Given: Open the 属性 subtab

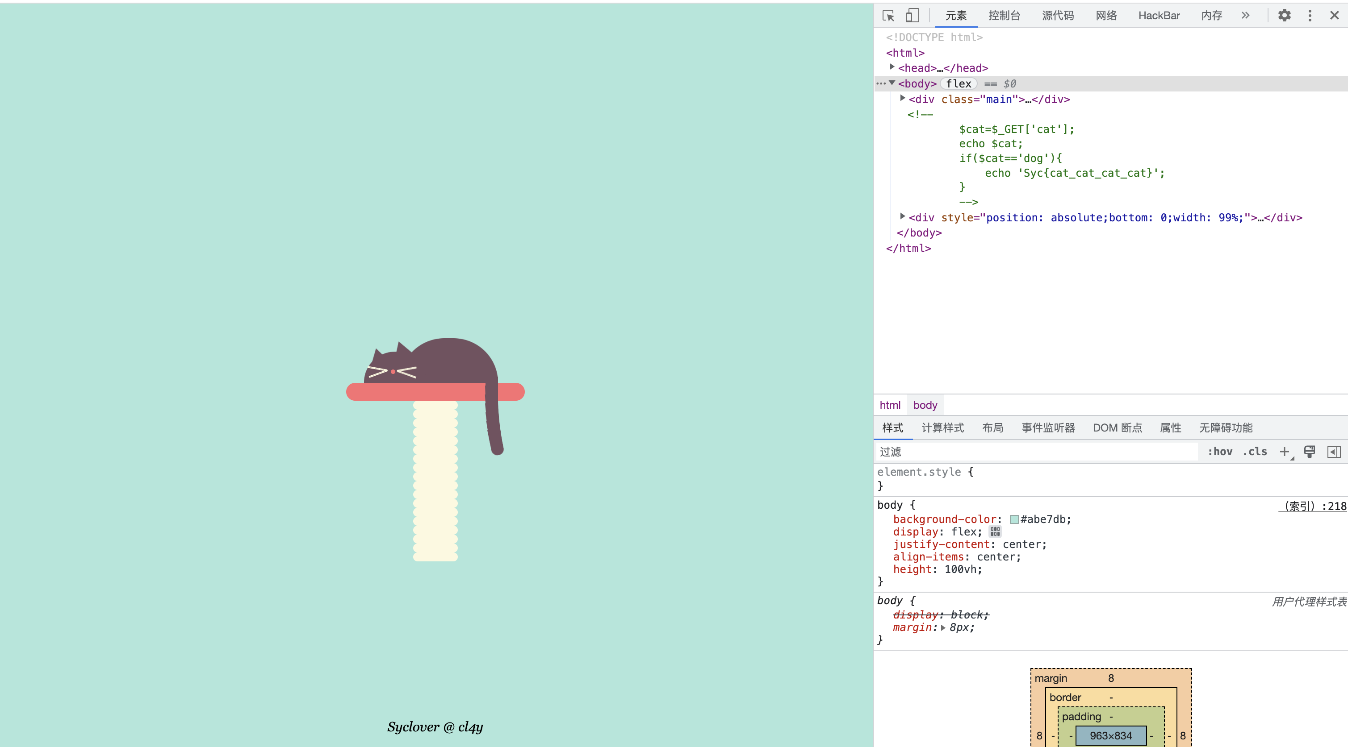Looking at the screenshot, I should click(x=1170, y=427).
